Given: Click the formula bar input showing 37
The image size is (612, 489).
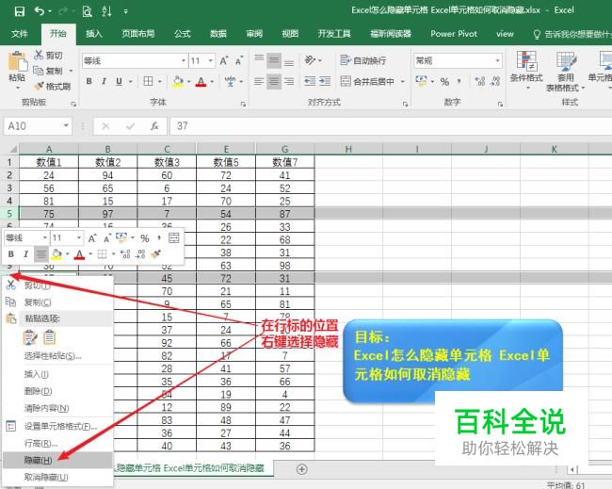Looking at the screenshot, I should (x=391, y=126).
